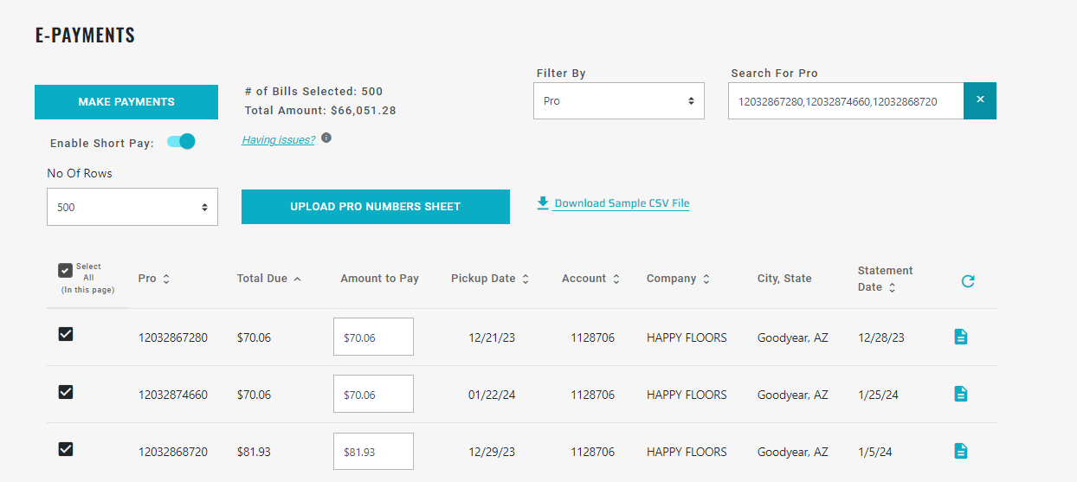The image size is (1077, 482).
Task: Click the refresh icon in table header
Action: 968,280
